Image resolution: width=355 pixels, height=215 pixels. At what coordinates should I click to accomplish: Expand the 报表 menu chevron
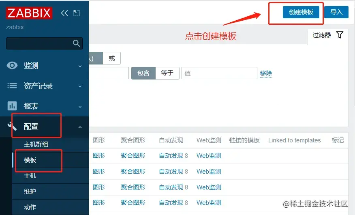[80, 107]
